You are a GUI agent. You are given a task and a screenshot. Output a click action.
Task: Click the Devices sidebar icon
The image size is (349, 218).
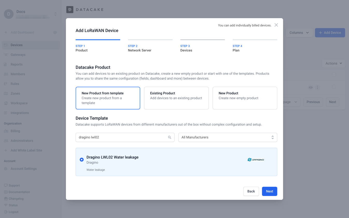tap(6, 45)
